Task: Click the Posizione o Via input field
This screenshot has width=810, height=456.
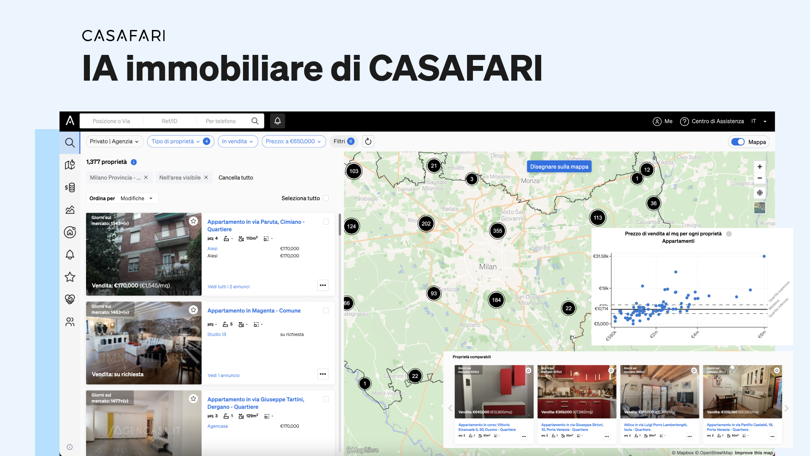Action: coord(111,121)
